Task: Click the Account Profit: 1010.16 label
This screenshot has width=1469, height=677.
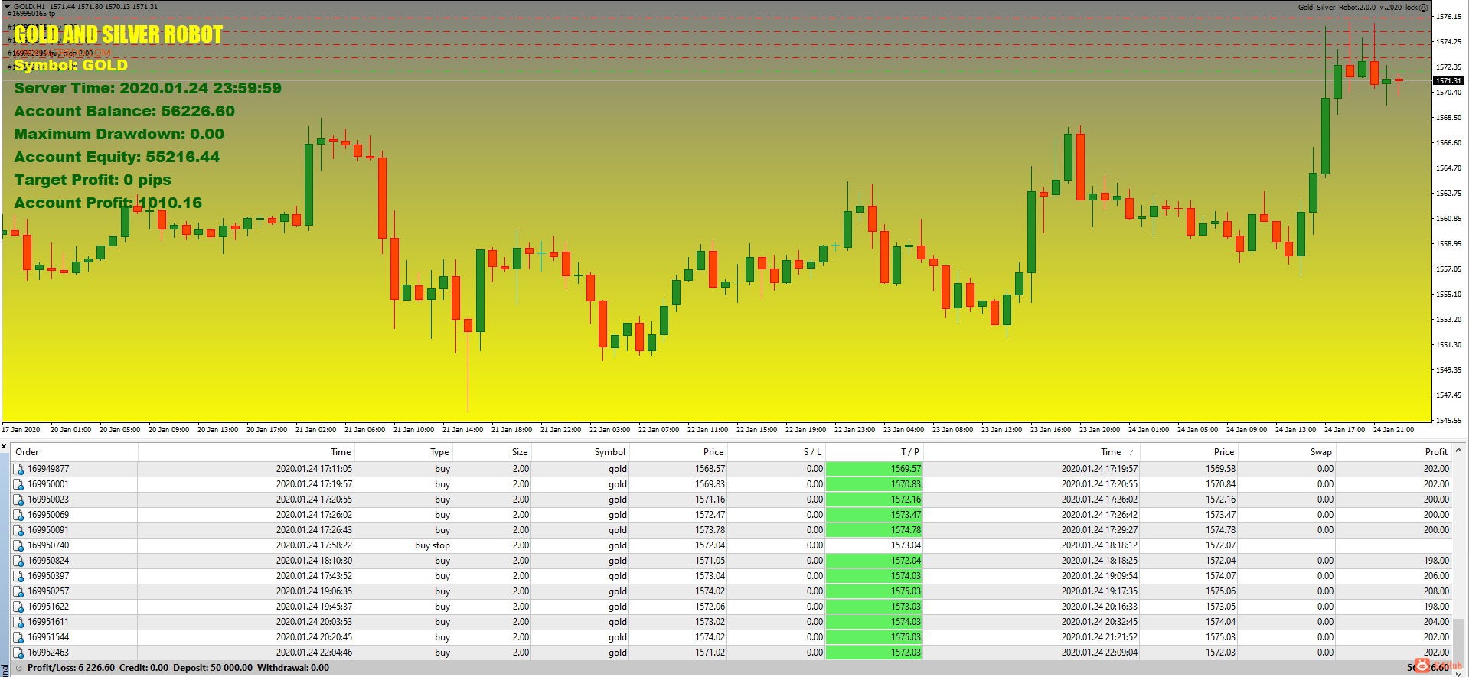Action: click(x=108, y=203)
